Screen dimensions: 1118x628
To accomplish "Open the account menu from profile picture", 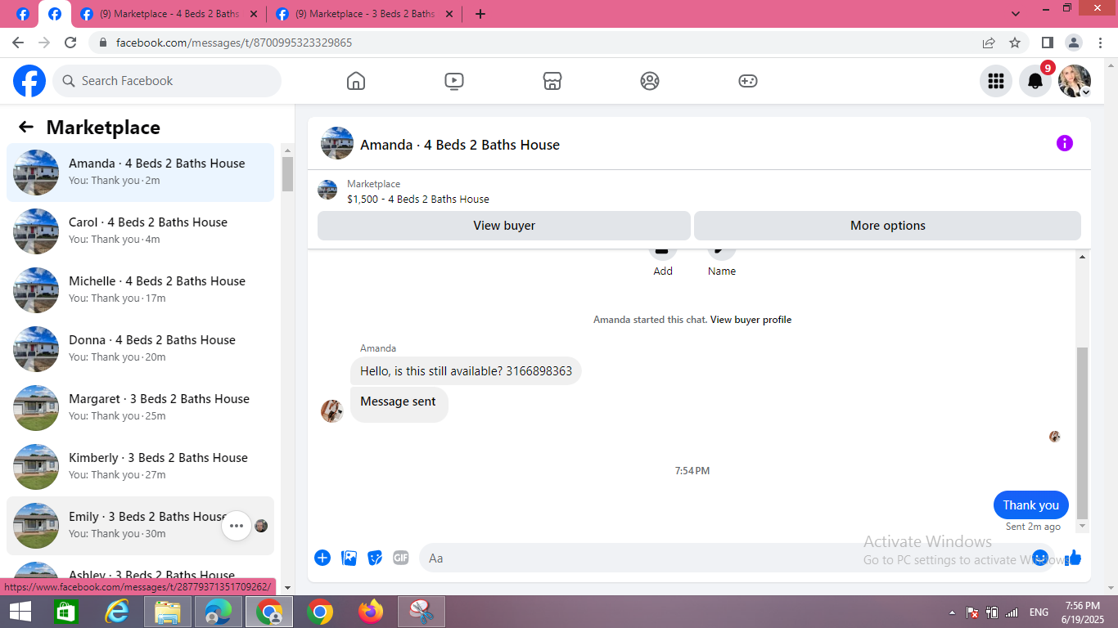I will click(x=1075, y=81).
